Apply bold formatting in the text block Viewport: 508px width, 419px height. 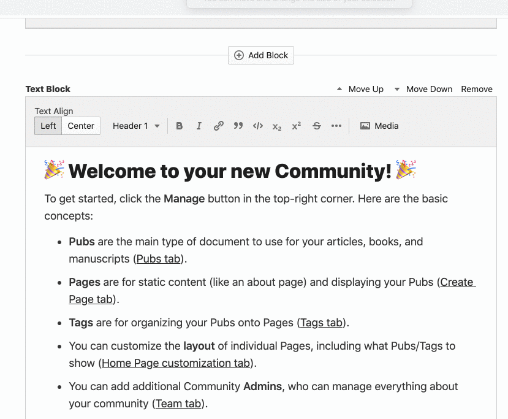[180, 126]
